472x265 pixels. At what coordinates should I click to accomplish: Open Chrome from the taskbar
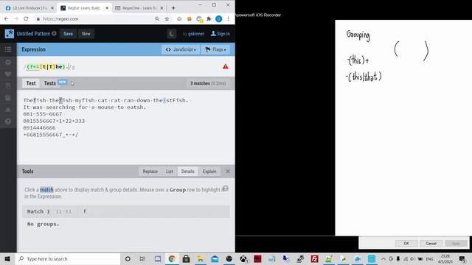pyautogui.click(x=172, y=258)
